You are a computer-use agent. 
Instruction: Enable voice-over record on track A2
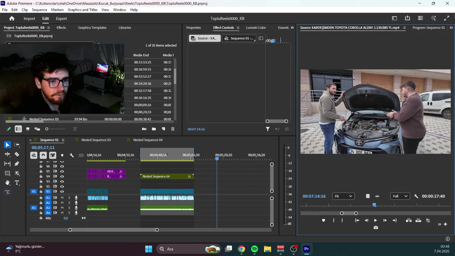pyautogui.click(x=76, y=203)
